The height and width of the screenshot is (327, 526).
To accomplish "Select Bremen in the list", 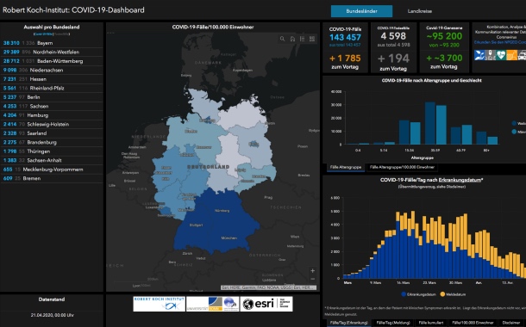I will click(52, 178).
